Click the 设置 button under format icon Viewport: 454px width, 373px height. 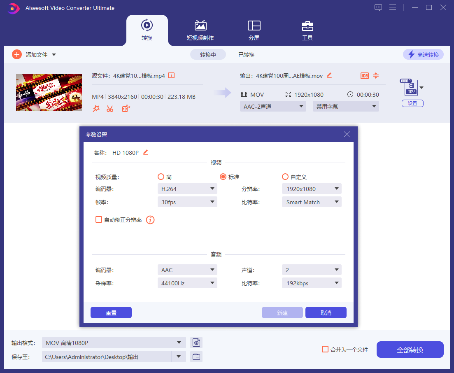point(412,103)
